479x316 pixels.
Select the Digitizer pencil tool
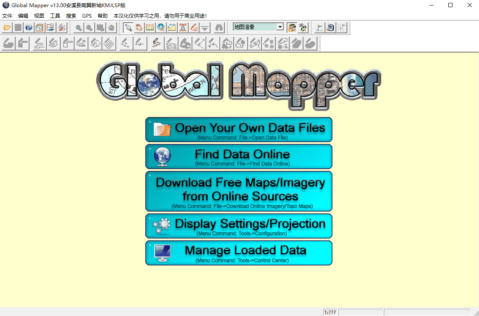tap(194, 28)
